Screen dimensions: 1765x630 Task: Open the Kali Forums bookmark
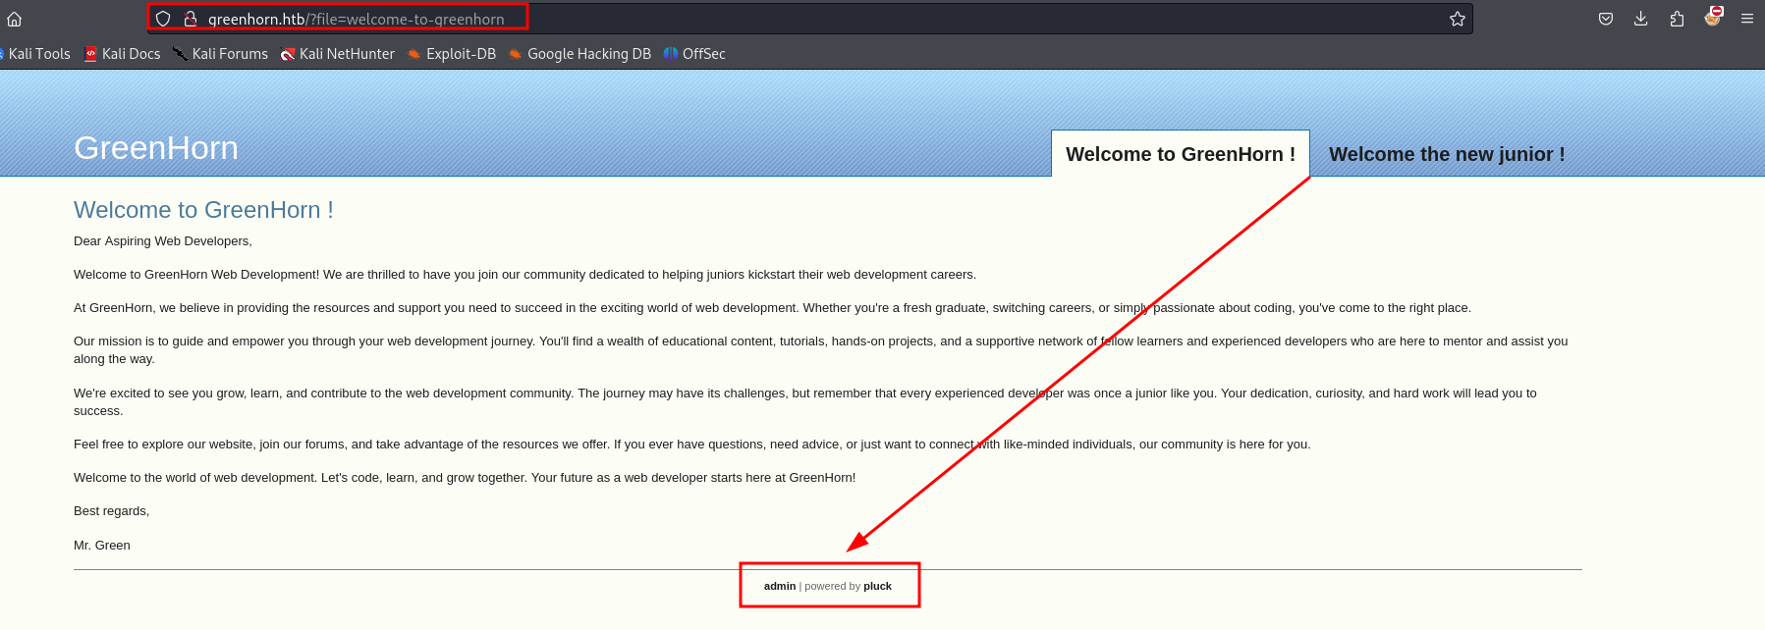click(220, 54)
